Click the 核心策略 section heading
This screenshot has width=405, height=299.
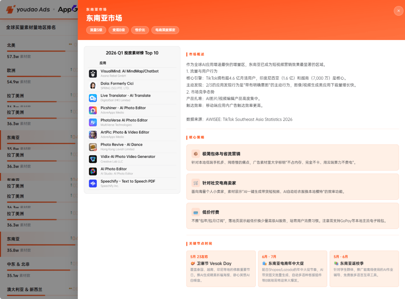tap(196, 137)
